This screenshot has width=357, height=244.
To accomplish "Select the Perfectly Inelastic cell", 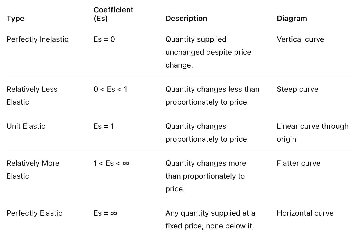I will pyautogui.click(x=37, y=39).
